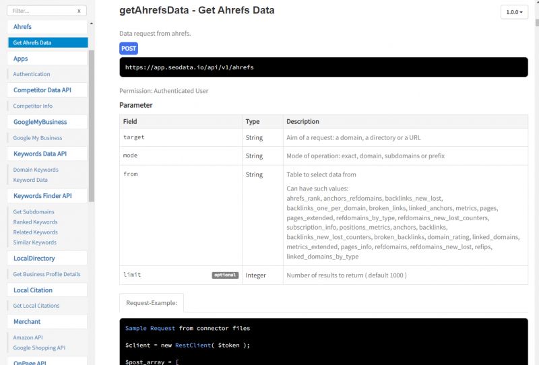Select the Request-Example tab

[152, 304]
